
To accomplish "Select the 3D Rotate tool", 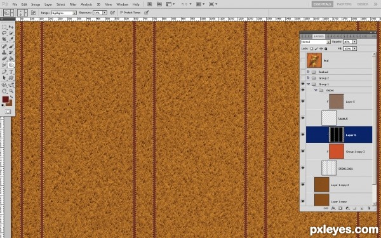I will pos(4,85).
